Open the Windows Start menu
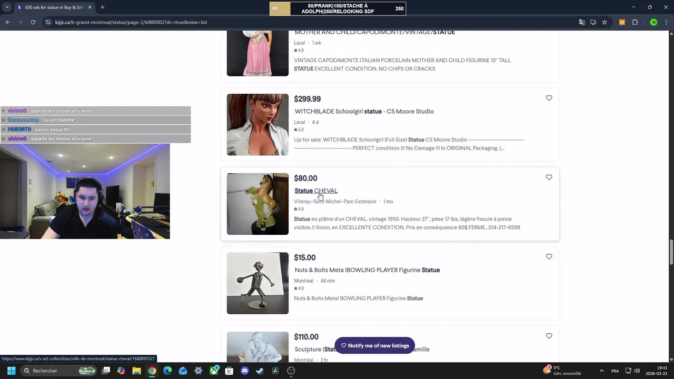This screenshot has width=674, height=379. tap(11, 371)
